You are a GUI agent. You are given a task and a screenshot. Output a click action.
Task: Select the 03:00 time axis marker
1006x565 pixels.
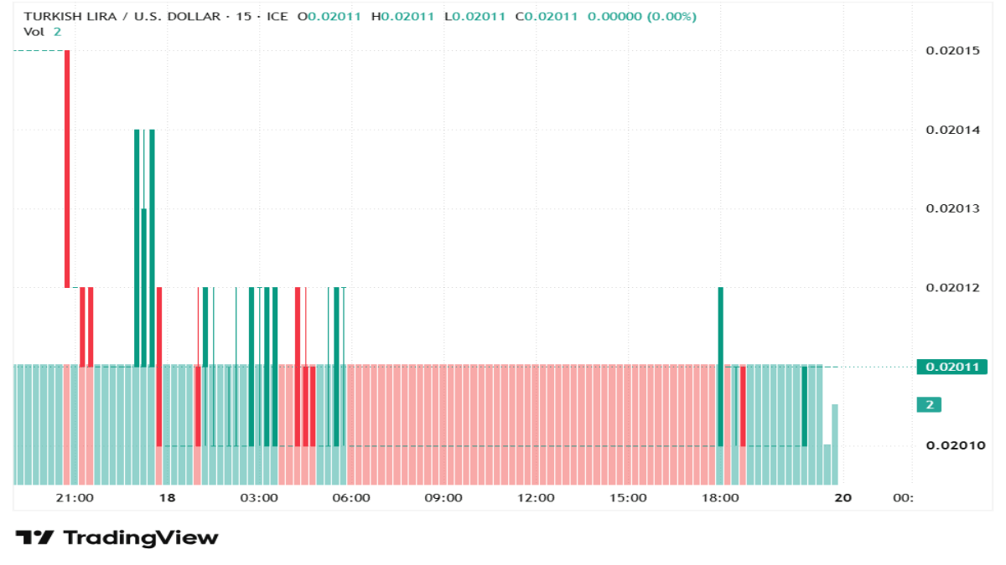point(258,498)
